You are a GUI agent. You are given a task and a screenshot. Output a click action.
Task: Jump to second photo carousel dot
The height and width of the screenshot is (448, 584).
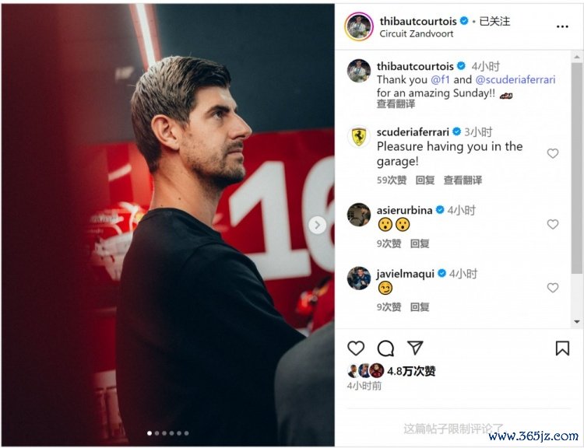157,433
